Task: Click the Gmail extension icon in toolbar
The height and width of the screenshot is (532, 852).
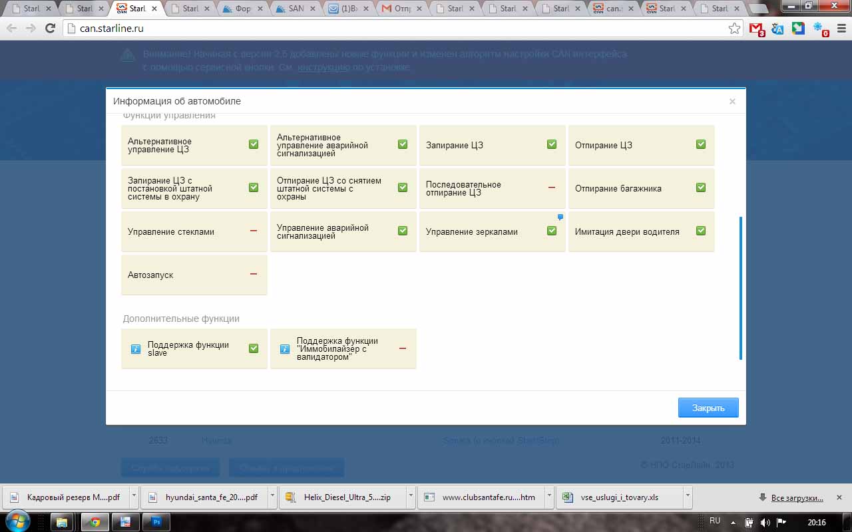Action: tap(757, 29)
